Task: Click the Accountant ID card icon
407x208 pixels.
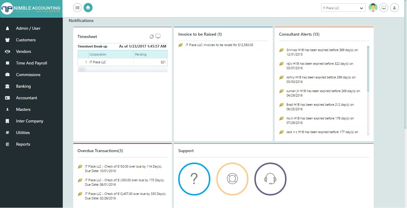Action: point(7,98)
